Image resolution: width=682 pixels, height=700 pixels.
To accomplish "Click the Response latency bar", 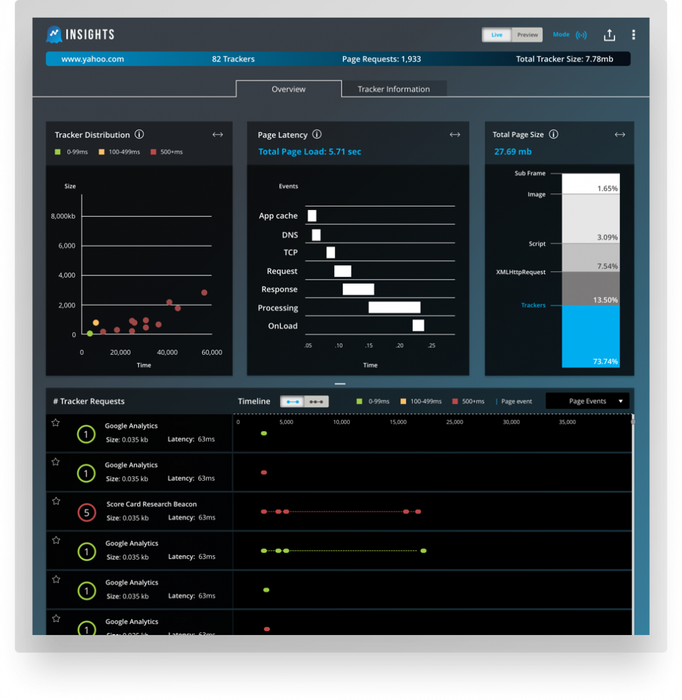I will click(x=358, y=289).
